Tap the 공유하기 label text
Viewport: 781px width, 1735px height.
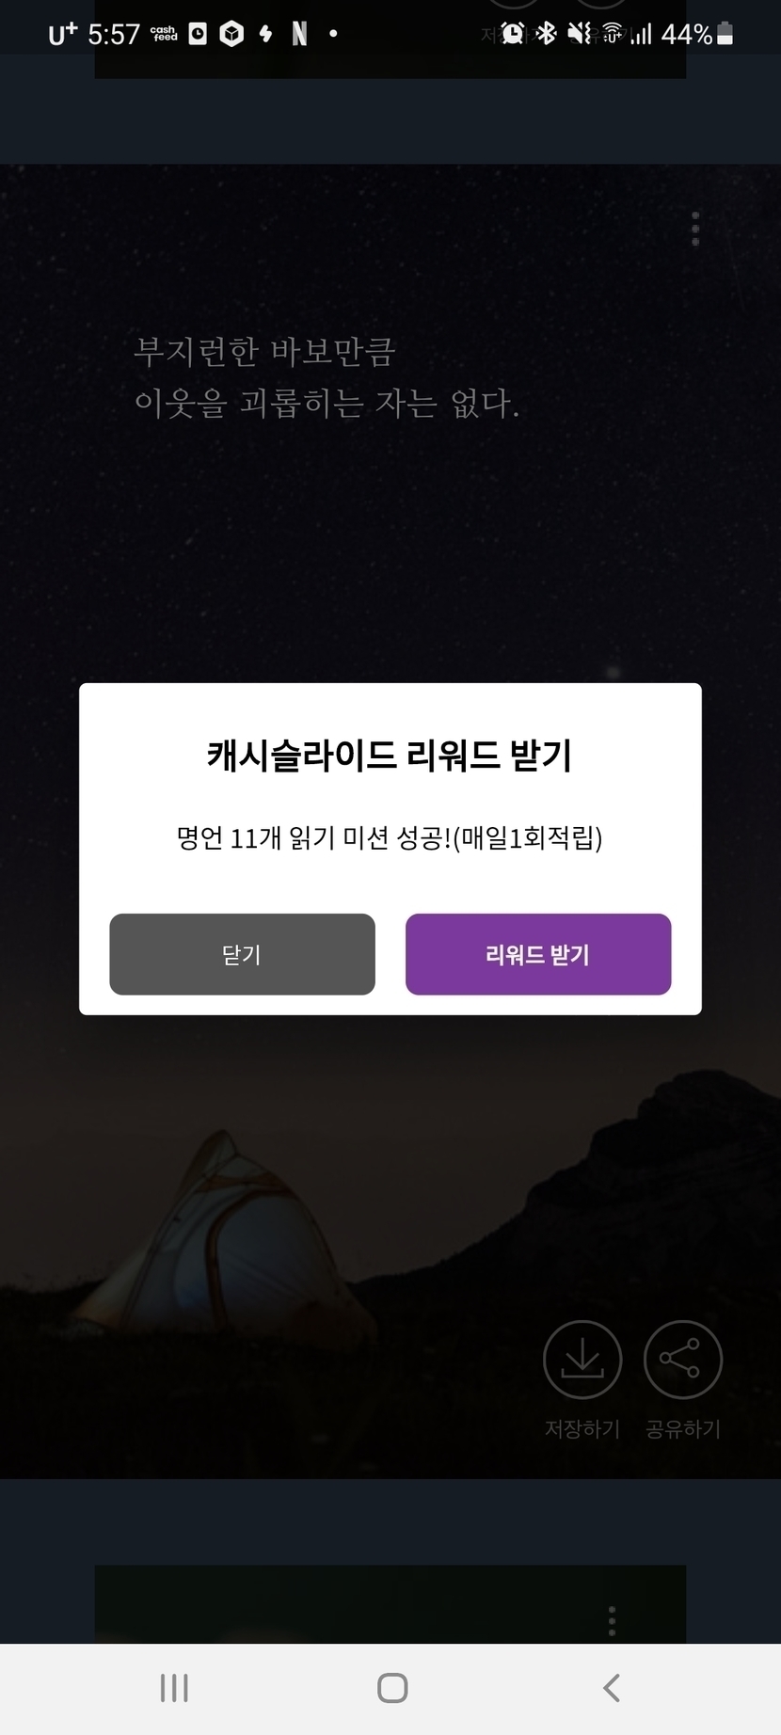click(x=683, y=1428)
